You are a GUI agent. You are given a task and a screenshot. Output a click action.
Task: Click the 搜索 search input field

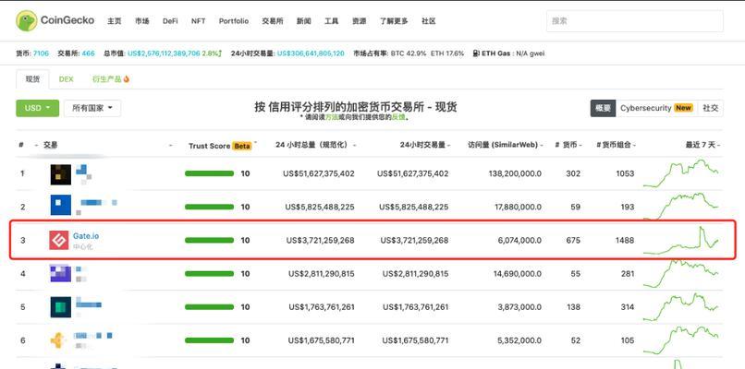click(x=635, y=21)
